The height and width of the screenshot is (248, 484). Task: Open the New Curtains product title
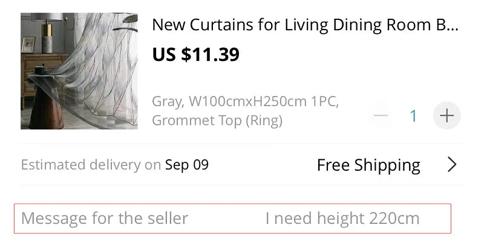tap(305, 25)
